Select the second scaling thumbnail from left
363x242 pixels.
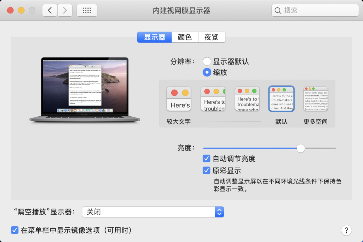(x=213, y=98)
